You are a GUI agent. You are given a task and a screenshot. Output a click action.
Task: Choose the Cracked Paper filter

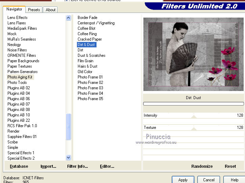(90, 39)
